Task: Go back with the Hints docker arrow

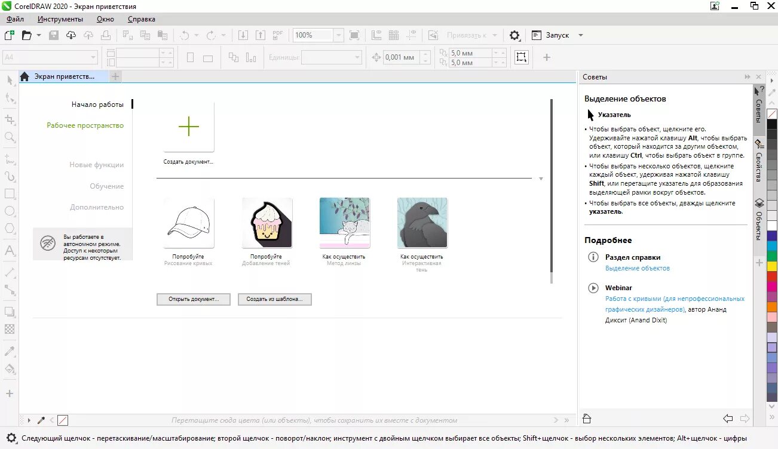Action: pyautogui.click(x=728, y=419)
